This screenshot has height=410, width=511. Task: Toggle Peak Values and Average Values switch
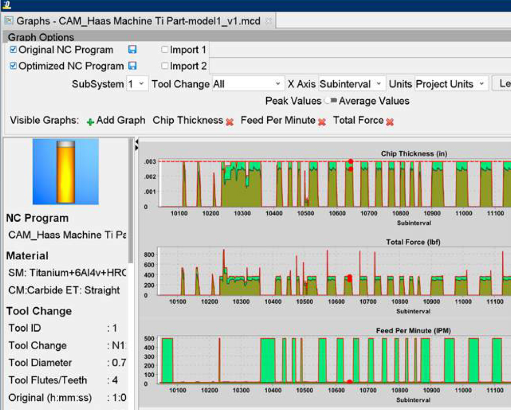click(331, 101)
